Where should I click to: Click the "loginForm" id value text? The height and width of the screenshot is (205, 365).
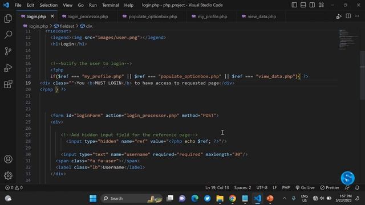pos(88,116)
